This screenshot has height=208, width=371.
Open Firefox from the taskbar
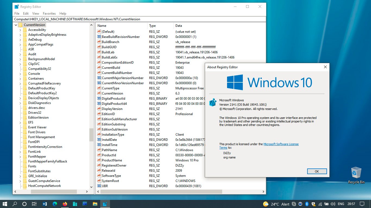coord(65,204)
